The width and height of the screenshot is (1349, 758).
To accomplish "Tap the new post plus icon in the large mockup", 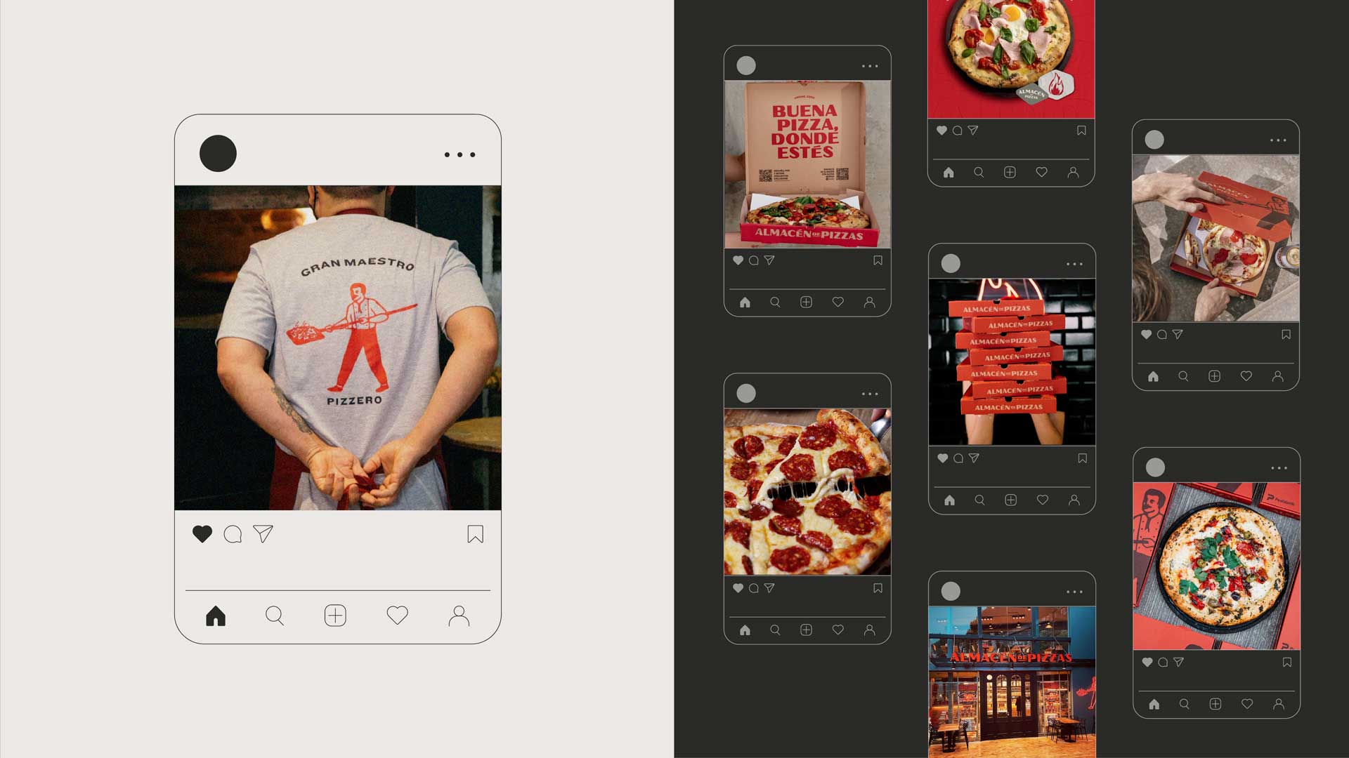I will click(x=335, y=616).
